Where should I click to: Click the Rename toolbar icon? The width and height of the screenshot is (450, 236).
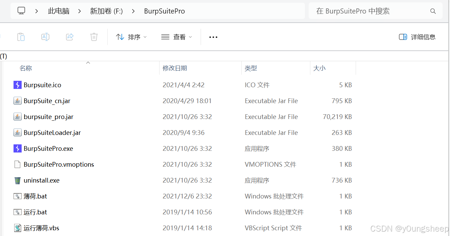tap(45, 37)
